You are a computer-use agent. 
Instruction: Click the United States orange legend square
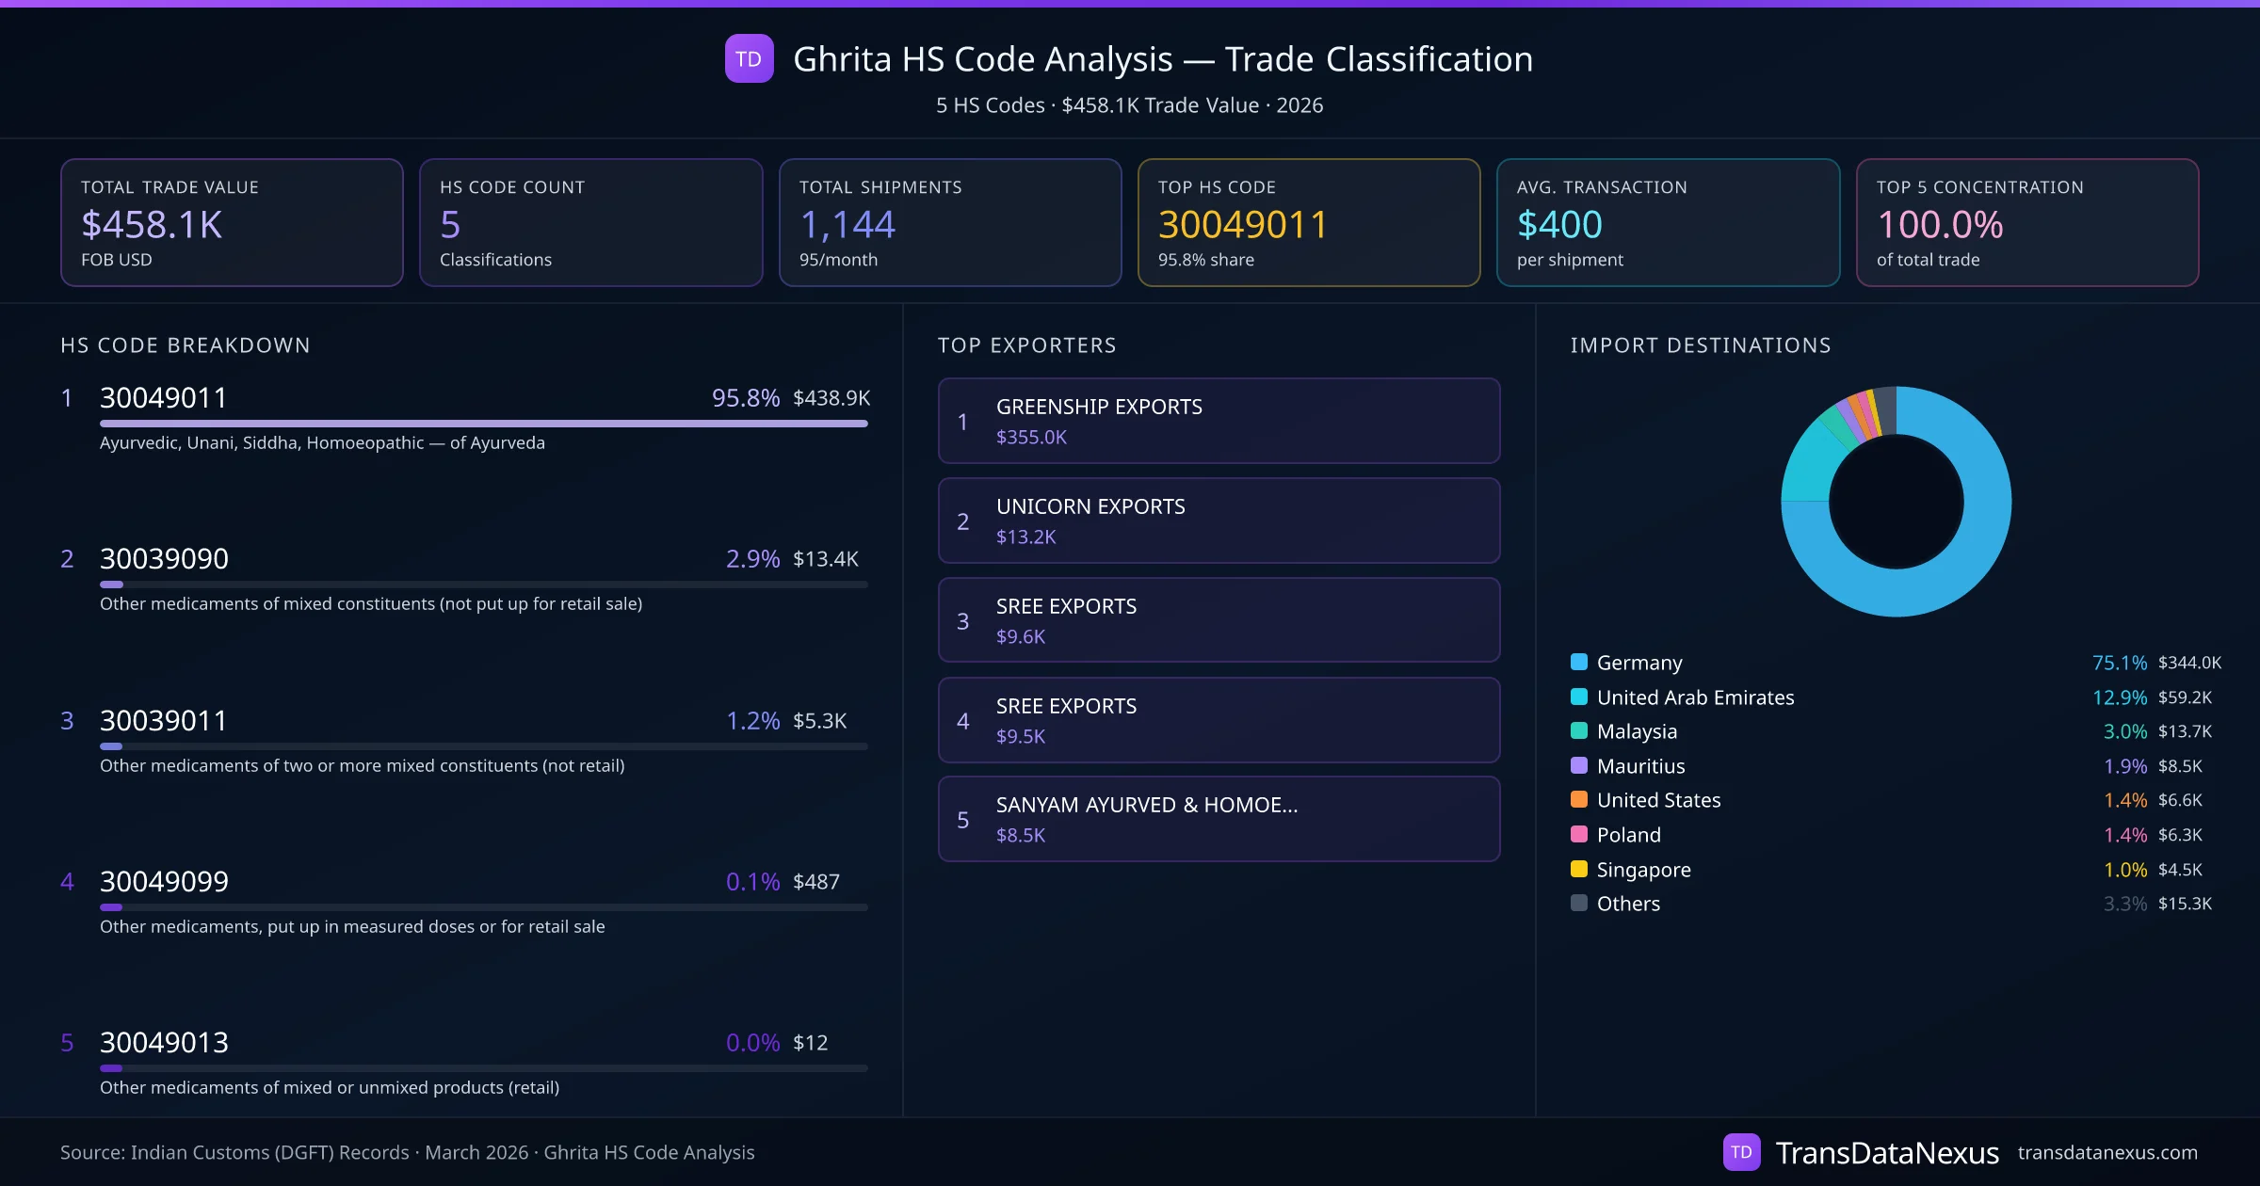(1579, 799)
